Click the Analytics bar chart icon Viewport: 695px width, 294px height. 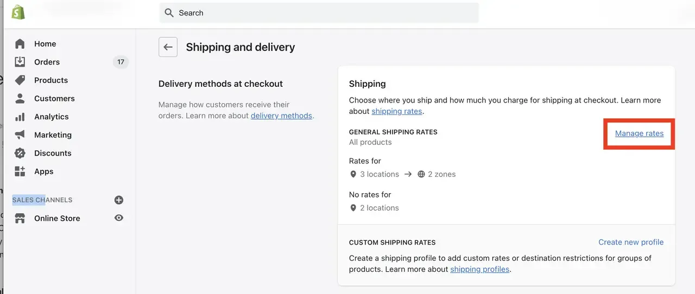tap(20, 117)
